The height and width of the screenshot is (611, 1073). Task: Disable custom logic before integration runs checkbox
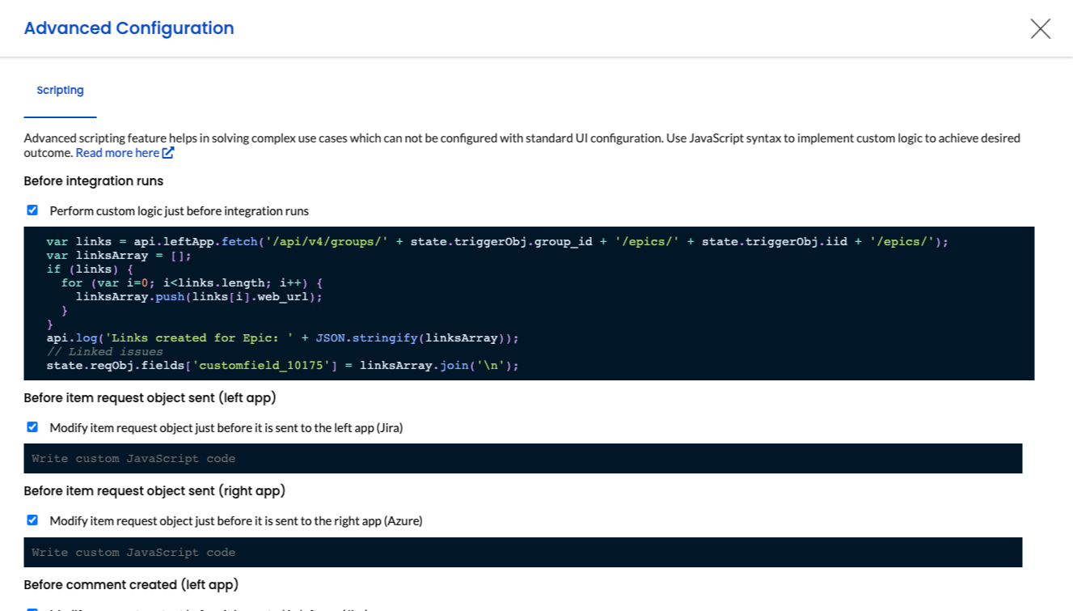[x=32, y=210]
